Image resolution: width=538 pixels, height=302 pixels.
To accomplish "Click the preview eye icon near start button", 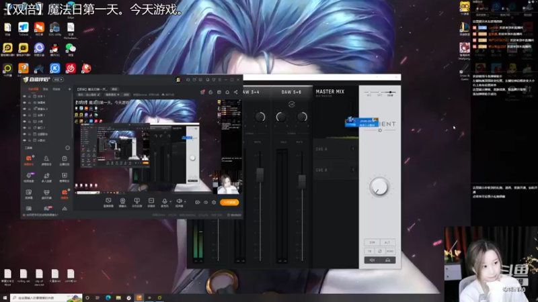I will click(206, 203).
